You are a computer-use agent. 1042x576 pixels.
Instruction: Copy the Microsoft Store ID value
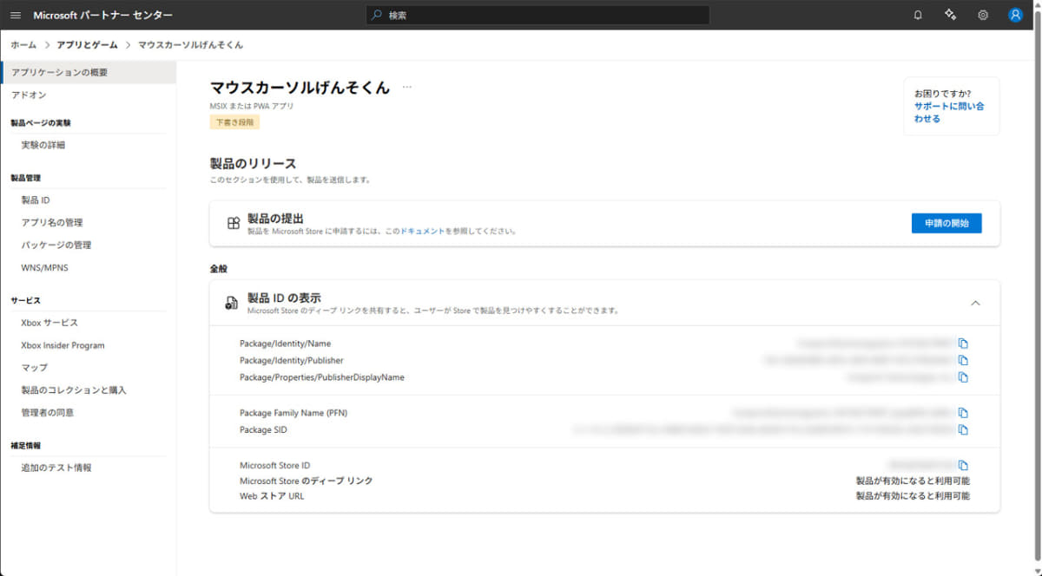[x=963, y=466]
